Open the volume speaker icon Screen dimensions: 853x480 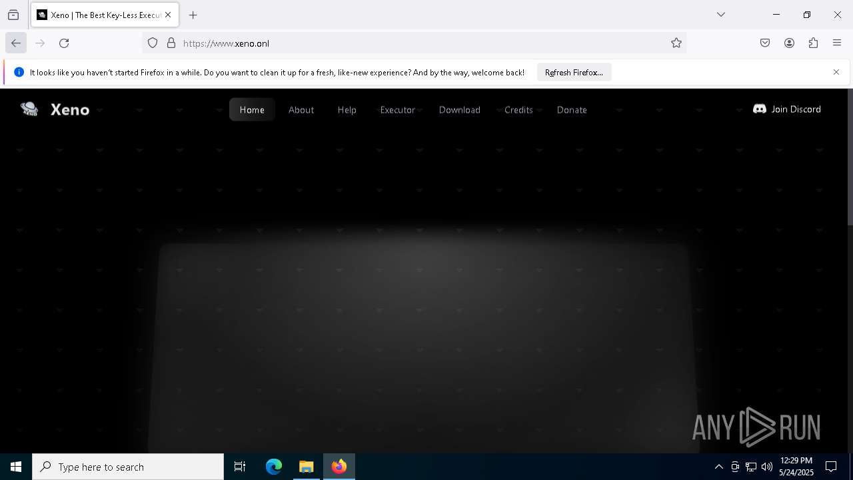[x=767, y=467]
